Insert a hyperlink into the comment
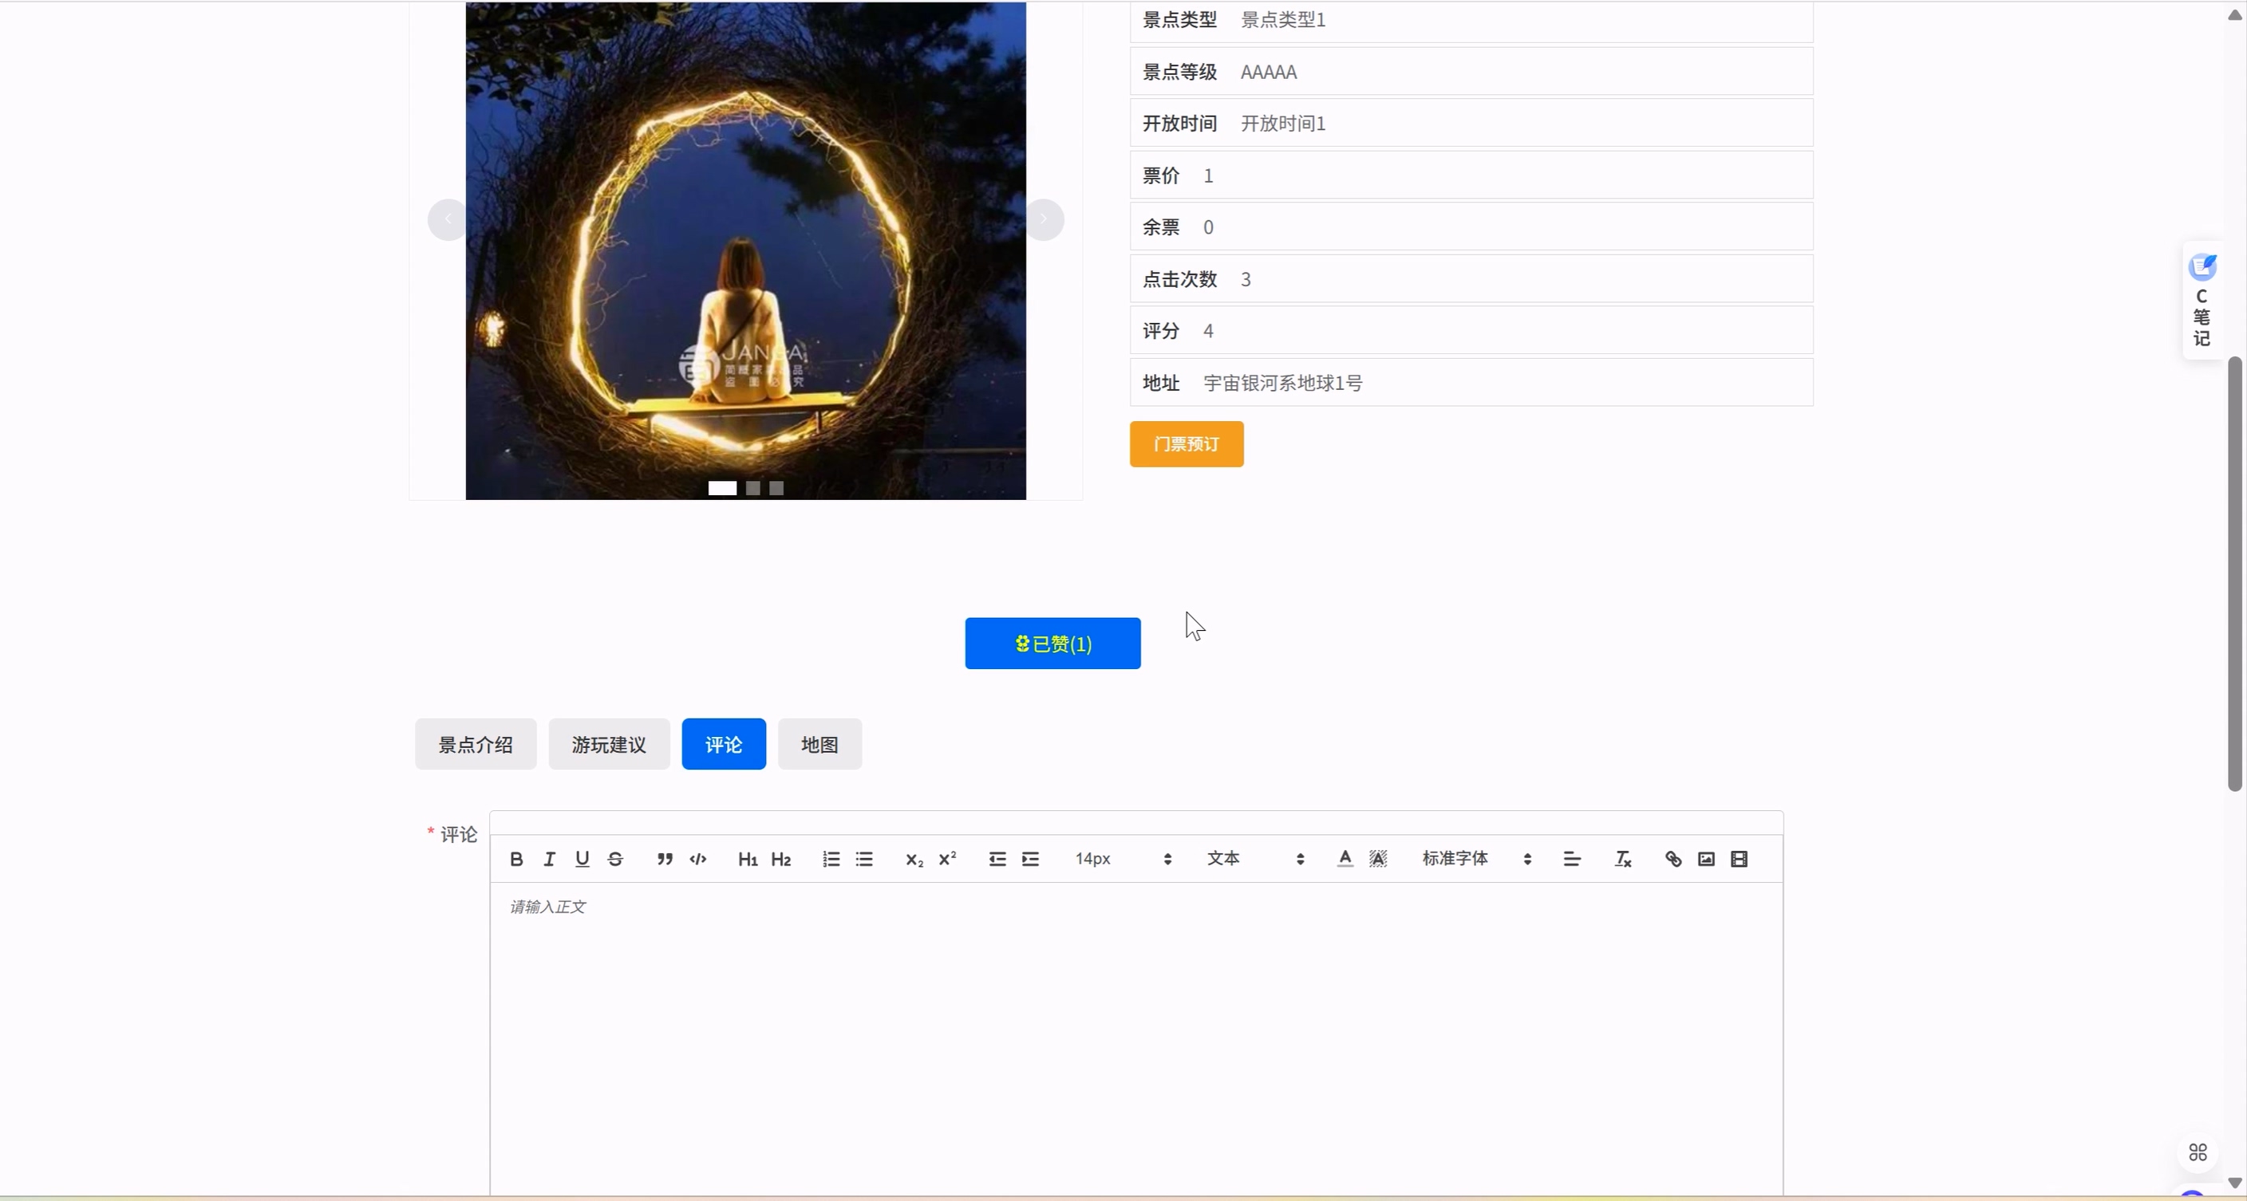Screen dimensions: 2247x1201 coord(1673,860)
